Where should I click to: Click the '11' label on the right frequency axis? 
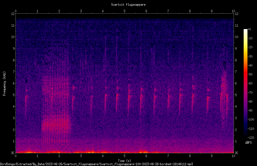[237, 26]
